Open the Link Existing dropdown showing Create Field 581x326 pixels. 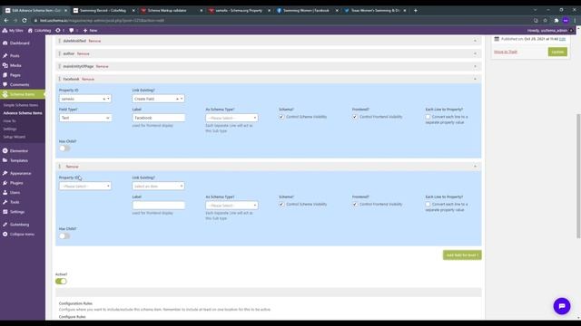(158, 99)
